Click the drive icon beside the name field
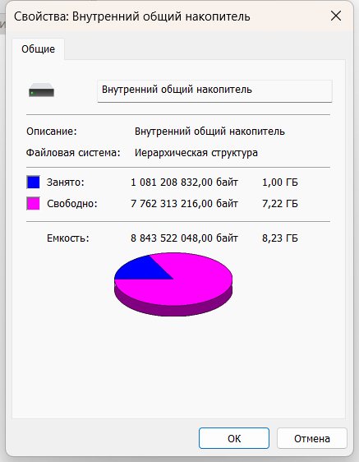Image resolution: width=359 pixels, height=462 pixels. (x=41, y=90)
